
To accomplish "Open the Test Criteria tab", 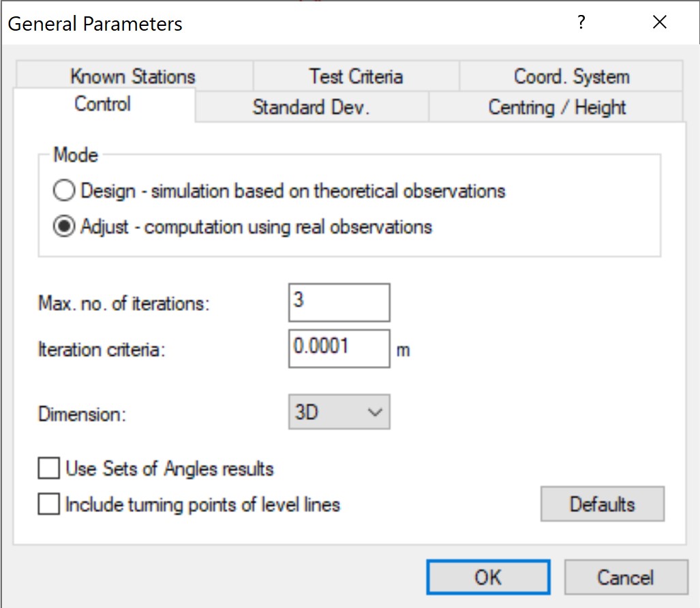I will tap(355, 76).
